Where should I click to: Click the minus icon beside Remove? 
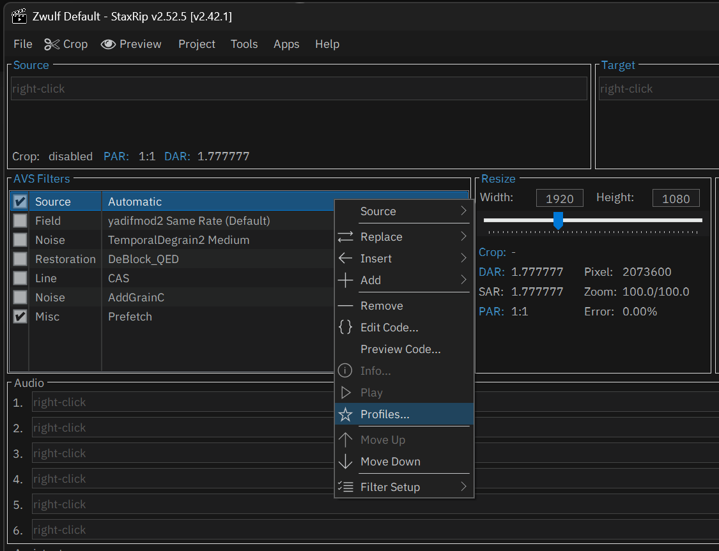(x=345, y=305)
